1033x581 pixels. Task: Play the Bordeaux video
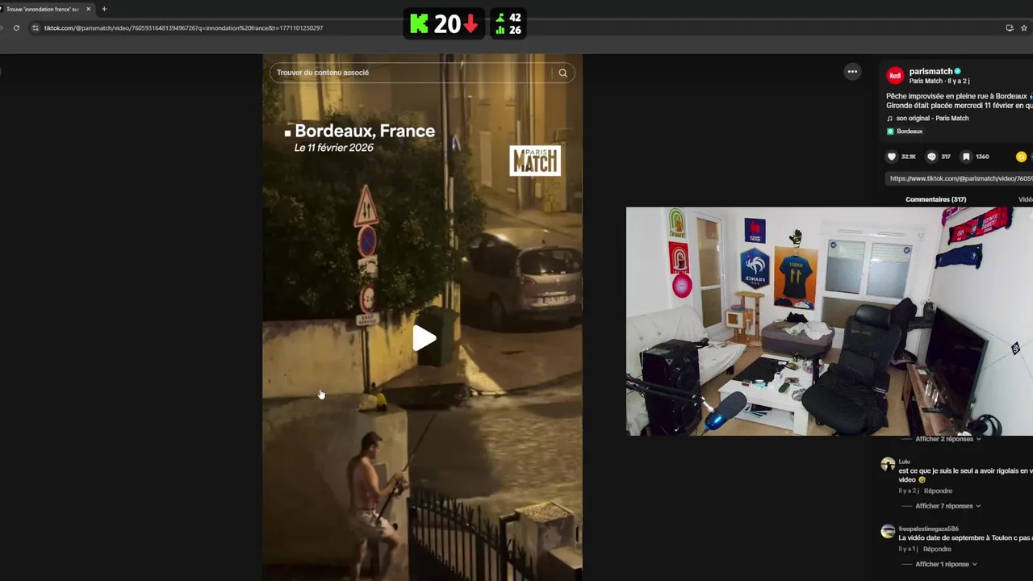click(424, 338)
